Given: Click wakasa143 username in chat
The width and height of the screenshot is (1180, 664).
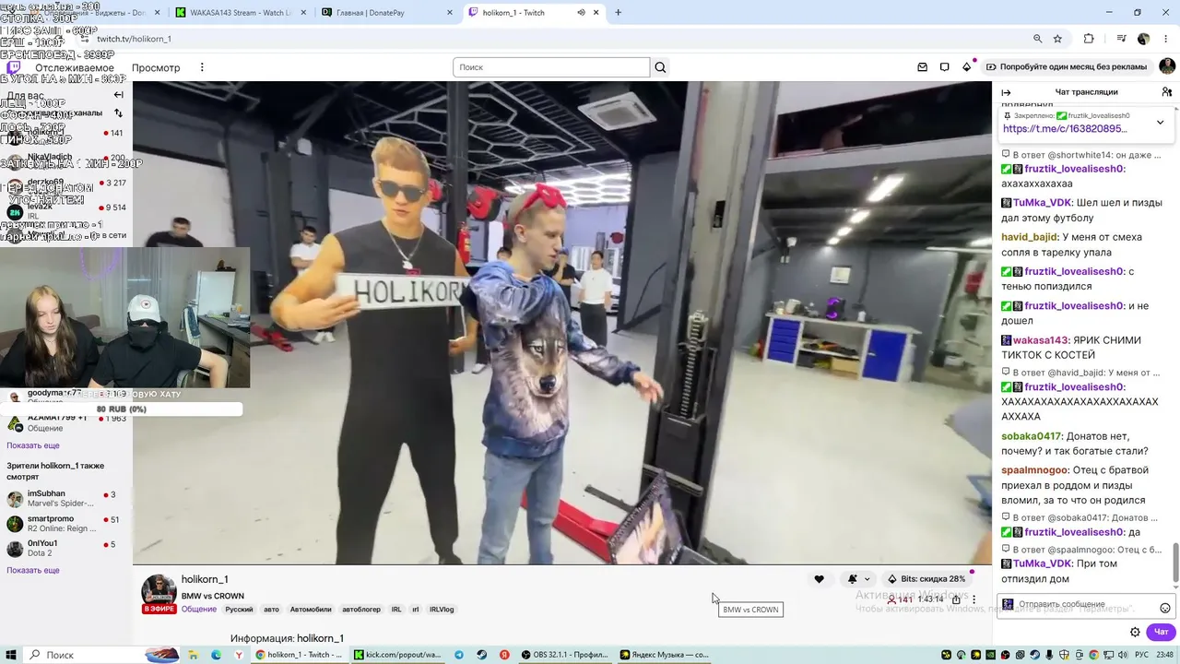Looking at the screenshot, I should 1040,340.
